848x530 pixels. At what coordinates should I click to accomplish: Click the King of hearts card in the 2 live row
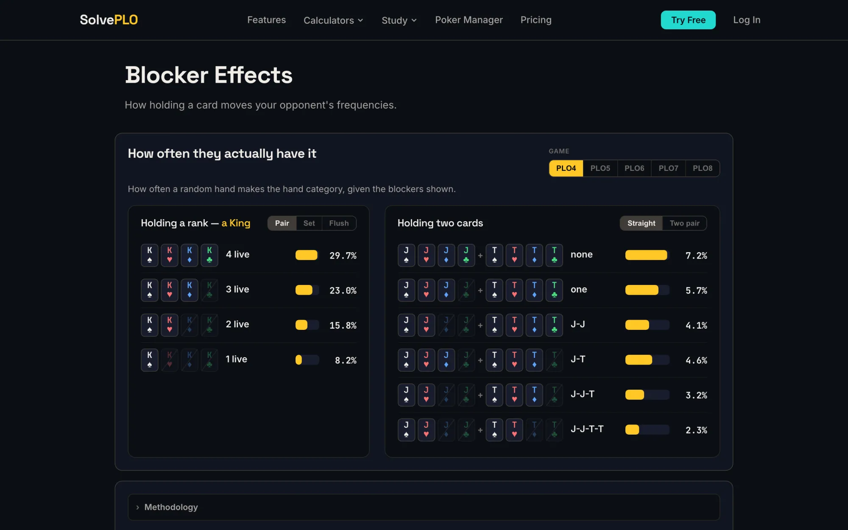pyautogui.click(x=170, y=325)
